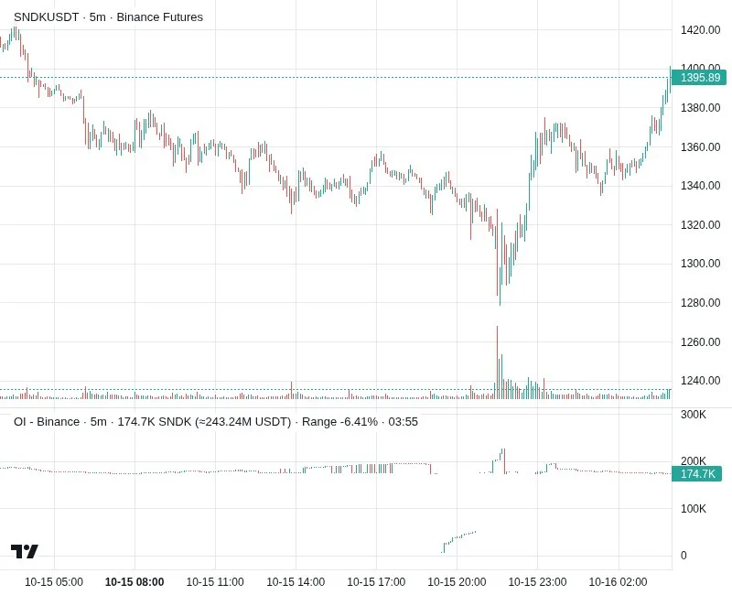The image size is (732, 595).
Task: Select the 10-15 20:00 time axis label
Action: pyautogui.click(x=457, y=582)
